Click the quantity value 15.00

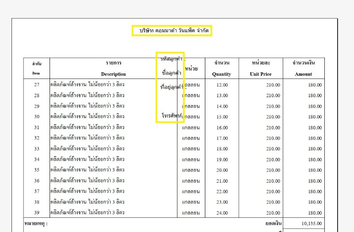tap(222, 117)
